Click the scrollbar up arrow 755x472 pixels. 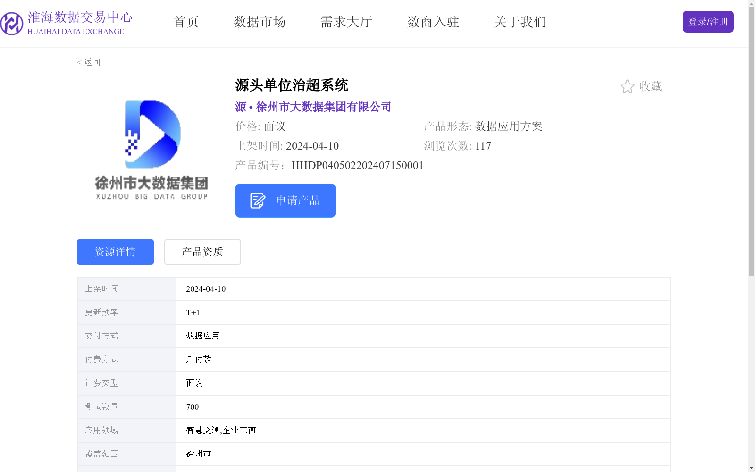click(751, 3)
